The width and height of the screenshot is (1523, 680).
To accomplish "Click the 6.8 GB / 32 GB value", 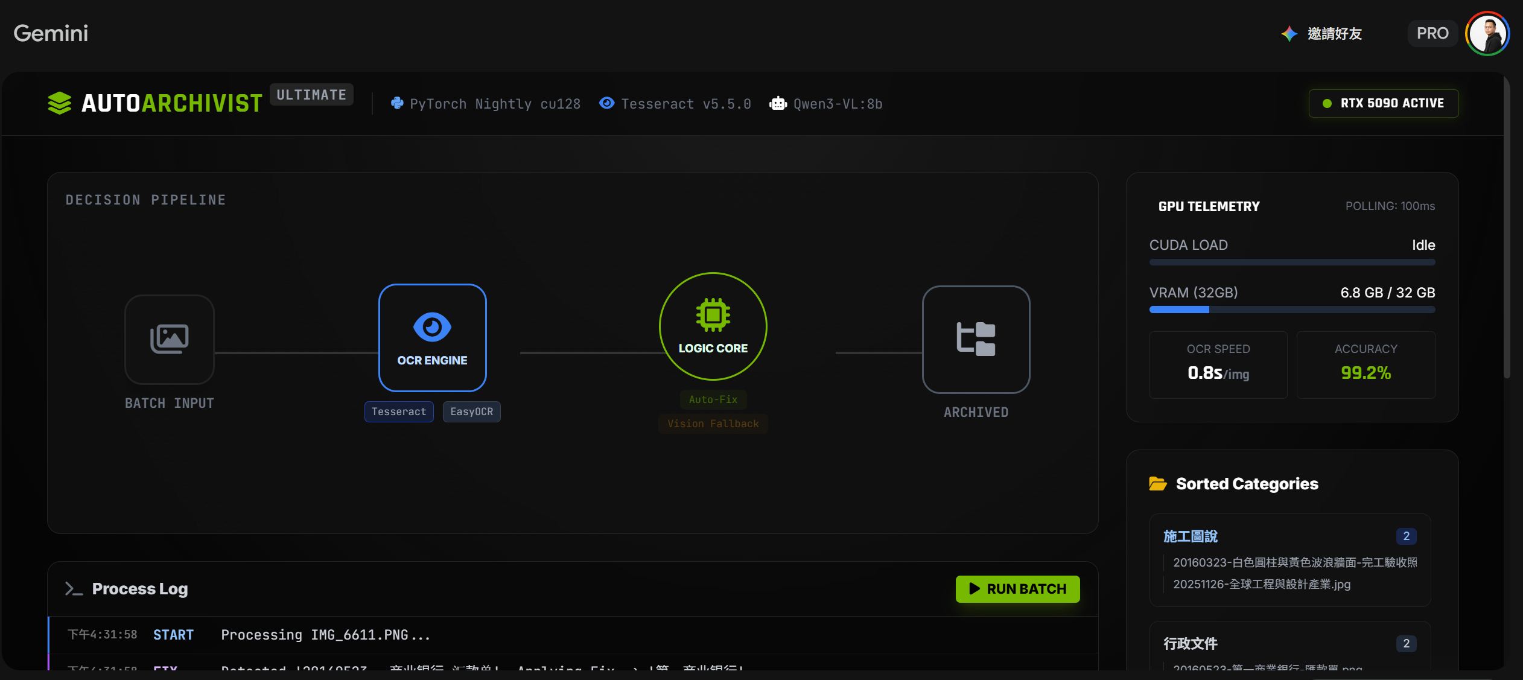I will point(1388,293).
